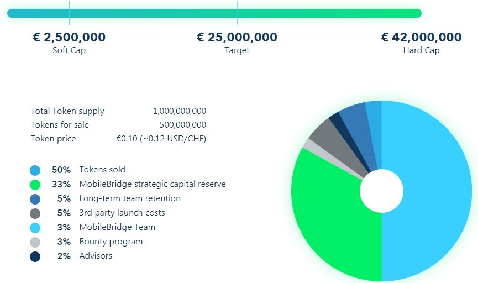Viewport: 478px width, 283px height.
Task: Click the light gray Bounty program dot
Action: click(x=35, y=242)
